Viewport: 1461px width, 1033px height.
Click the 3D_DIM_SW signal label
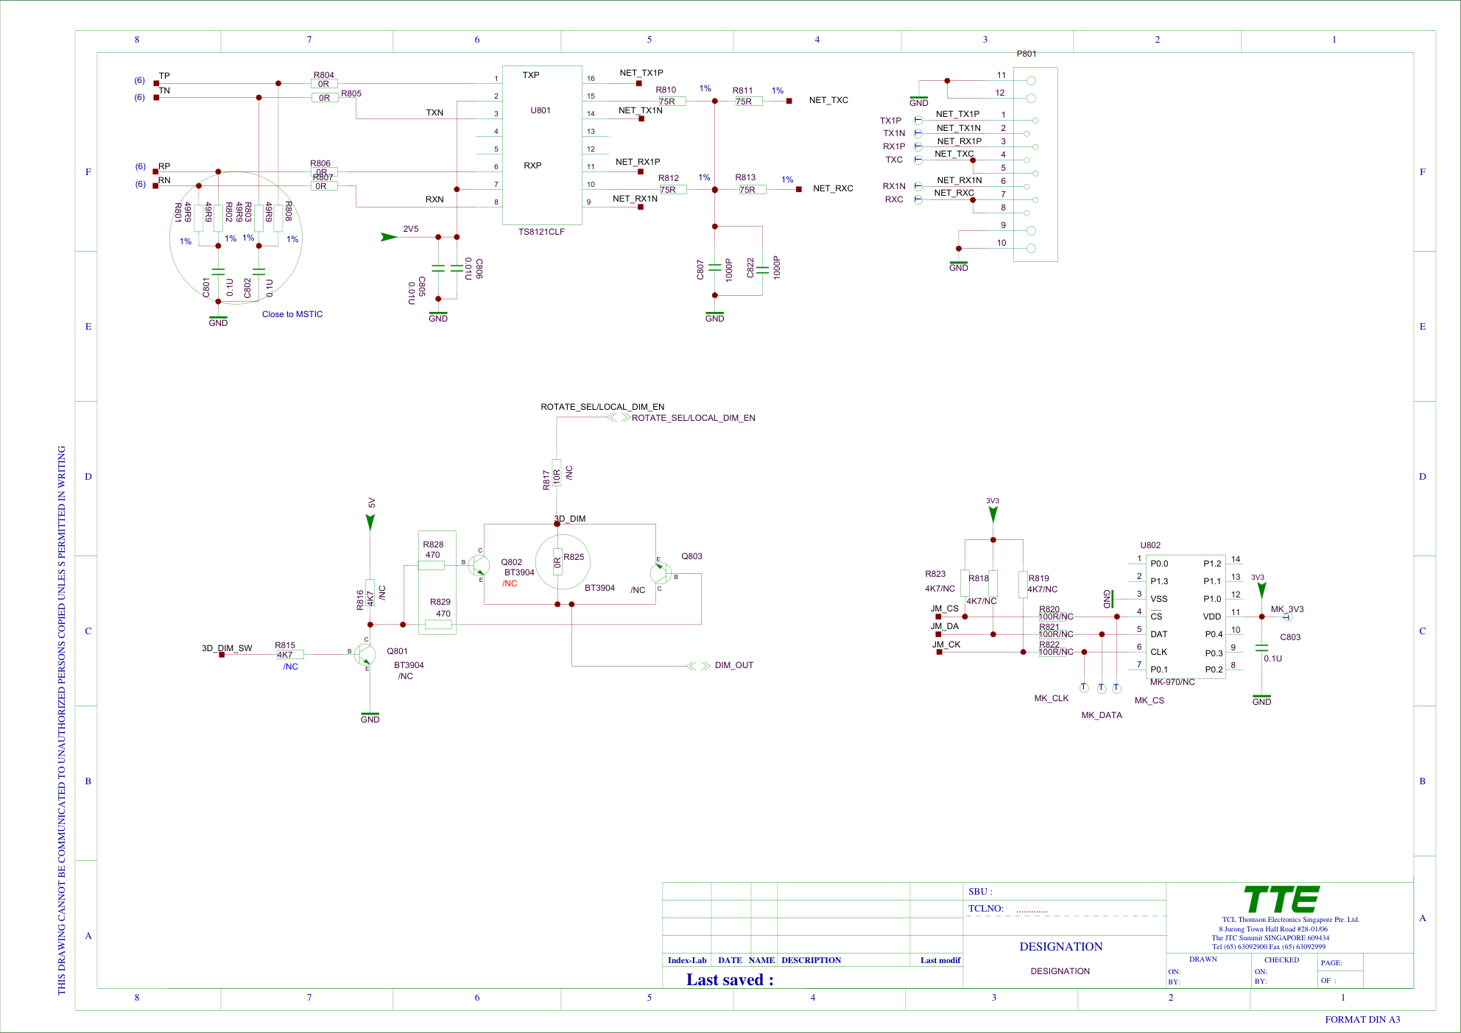(227, 648)
